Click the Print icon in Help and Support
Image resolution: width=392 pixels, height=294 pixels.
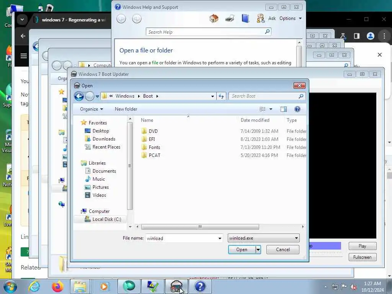pos(230,18)
